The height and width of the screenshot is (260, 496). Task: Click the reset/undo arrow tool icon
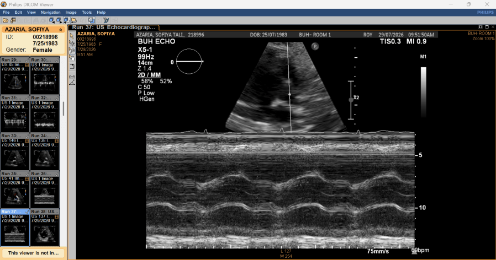[72, 66]
